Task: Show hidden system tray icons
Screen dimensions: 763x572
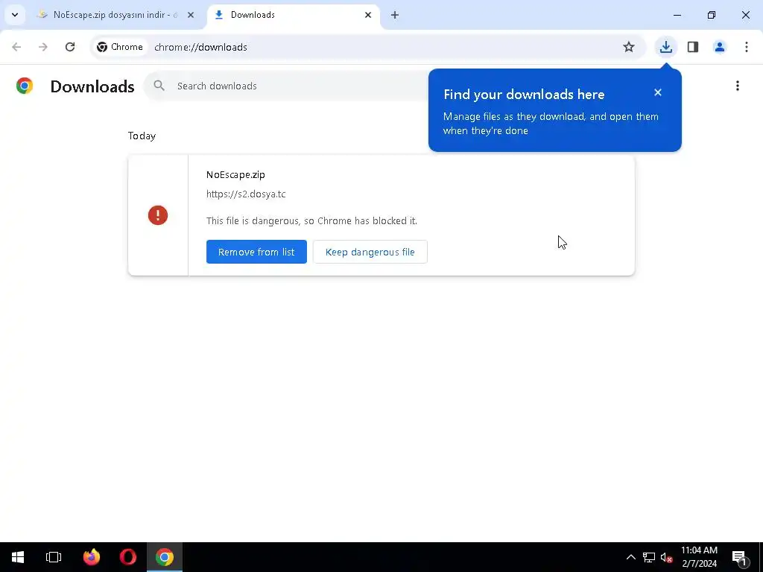Action: click(x=630, y=557)
